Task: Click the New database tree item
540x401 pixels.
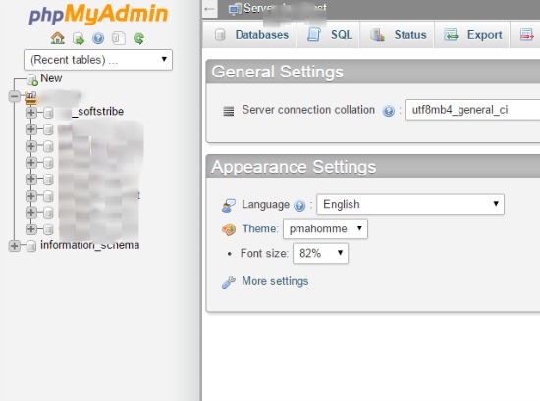Action: point(51,78)
